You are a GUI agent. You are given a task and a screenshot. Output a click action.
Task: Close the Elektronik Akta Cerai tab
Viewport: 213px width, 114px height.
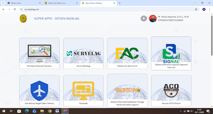[77, 3]
